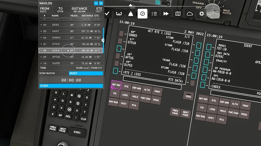Click the objectives checkmark toolbar icon
261x146 pixels.
(x=107, y=14)
